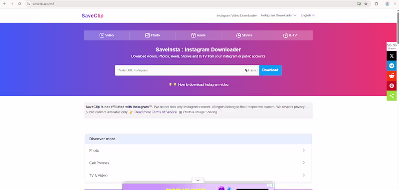399x190 pixels.
Task: Share on Pinterest sidebar icon
Action: click(x=392, y=86)
